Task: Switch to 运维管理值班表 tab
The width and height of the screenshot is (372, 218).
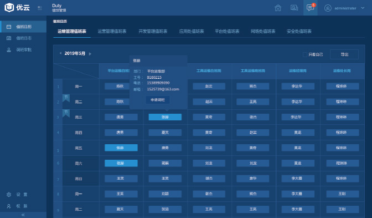Action: pos(72,32)
